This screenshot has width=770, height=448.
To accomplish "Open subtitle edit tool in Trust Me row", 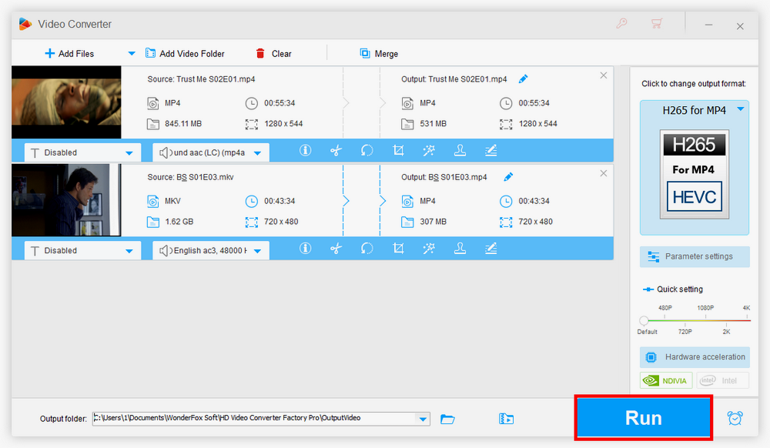I will (490, 151).
